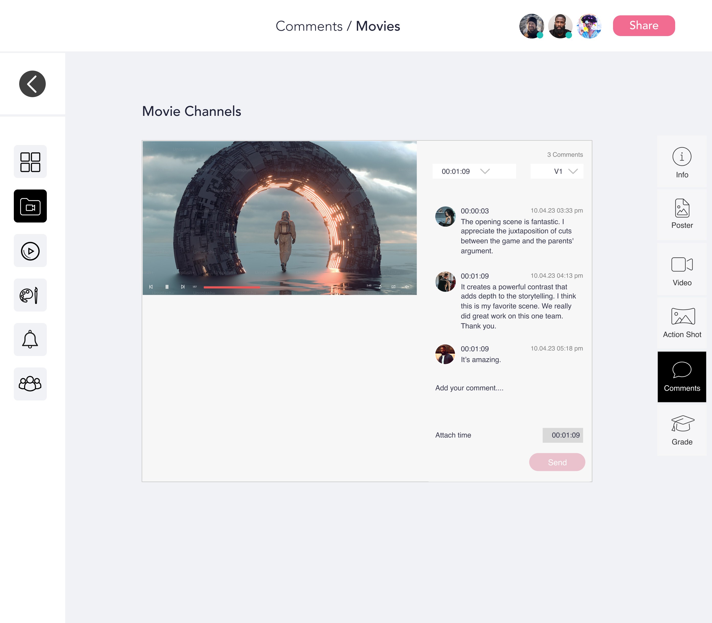
Task: Select the video folder sidebar icon
Action: pyautogui.click(x=30, y=206)
